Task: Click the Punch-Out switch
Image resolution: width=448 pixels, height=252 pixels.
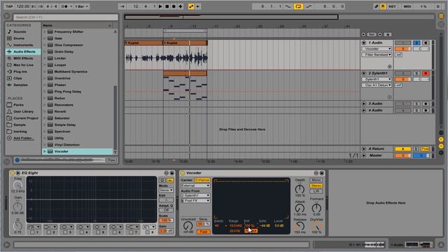Action: click(309, 6)
